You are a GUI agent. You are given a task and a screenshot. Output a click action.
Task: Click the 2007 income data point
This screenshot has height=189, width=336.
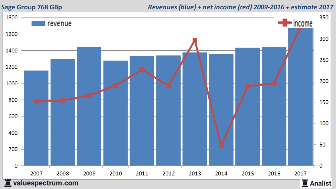(36, 101)
